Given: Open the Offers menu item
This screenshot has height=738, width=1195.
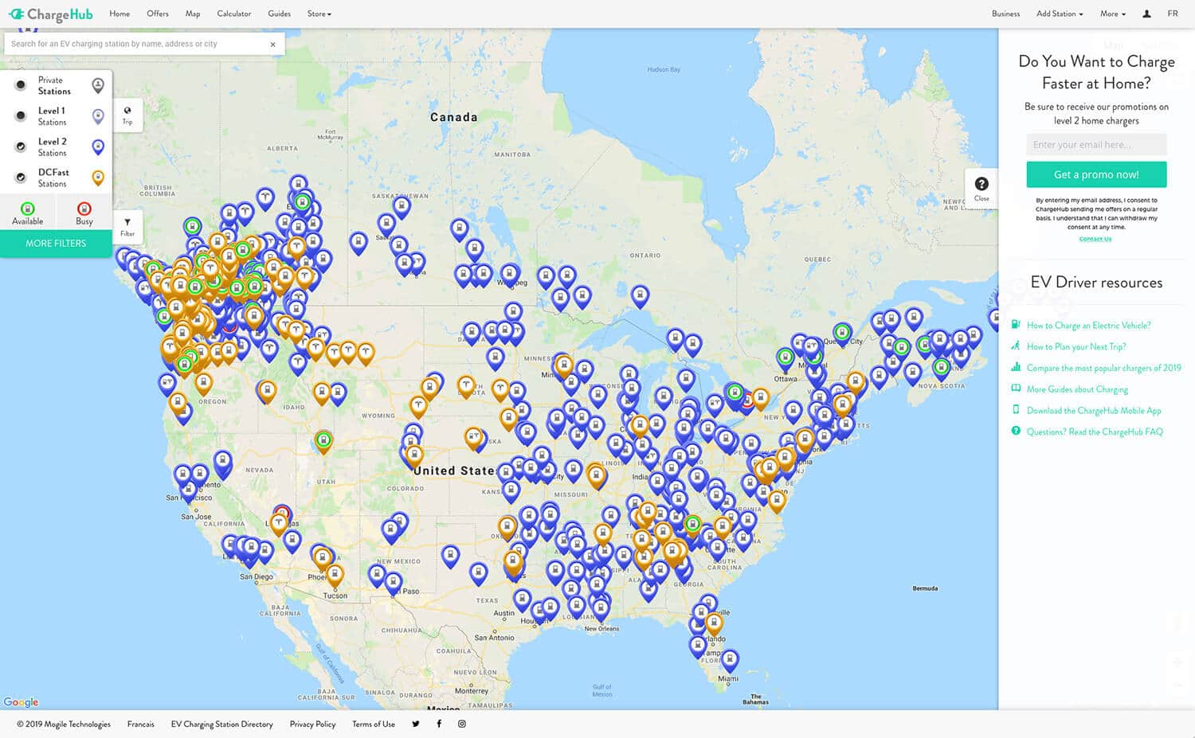Looking at the screenshot, I should (x=158, y=14).
